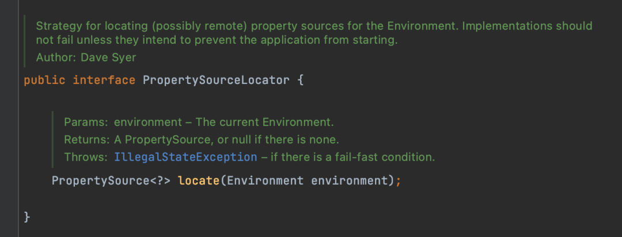This screenshot has height=237, width=622.
Task: Place cursor on the locate method name
Action: (x=199, y=181)
